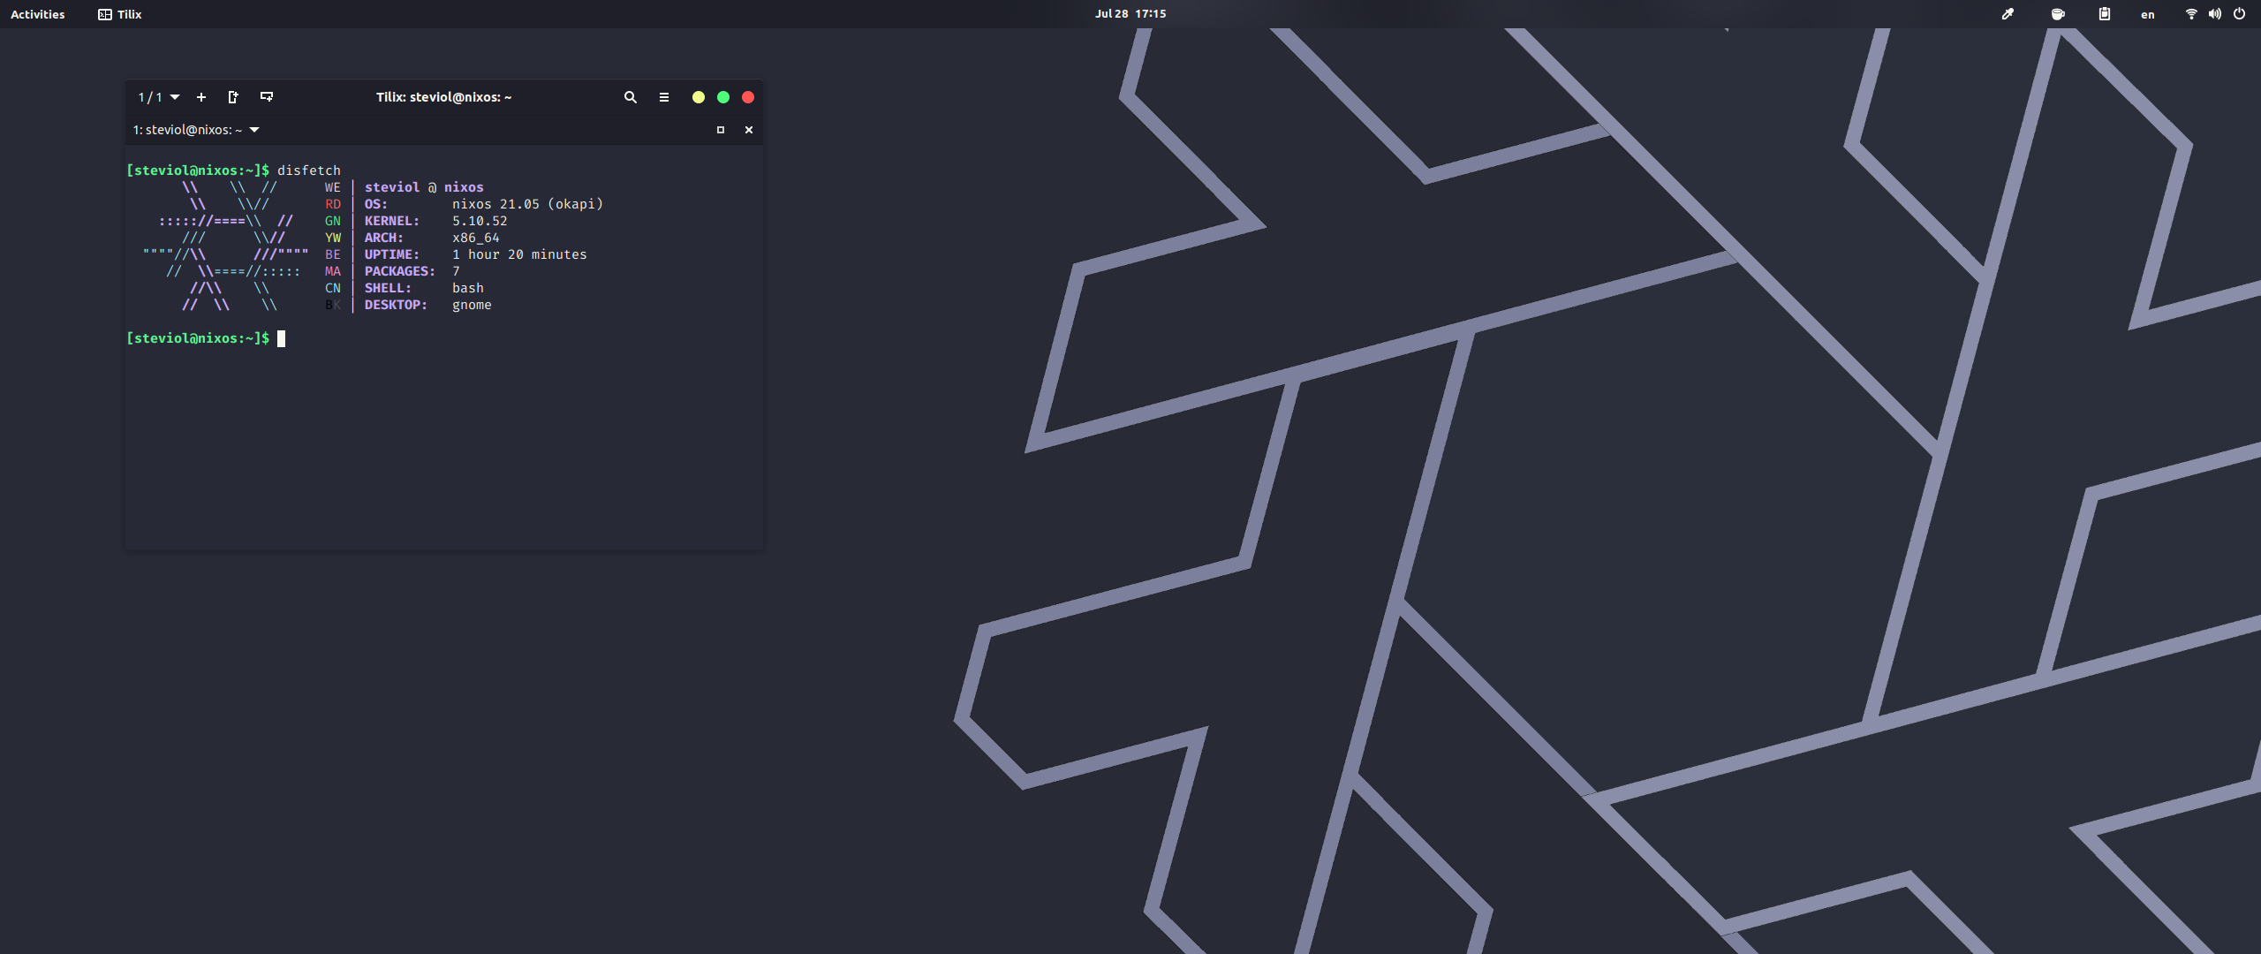Image resolution: width=2261 pixels, height=954 pixels.
Task: Open the color picker eyedropper indicator
Action: [x=2008, y=14]
